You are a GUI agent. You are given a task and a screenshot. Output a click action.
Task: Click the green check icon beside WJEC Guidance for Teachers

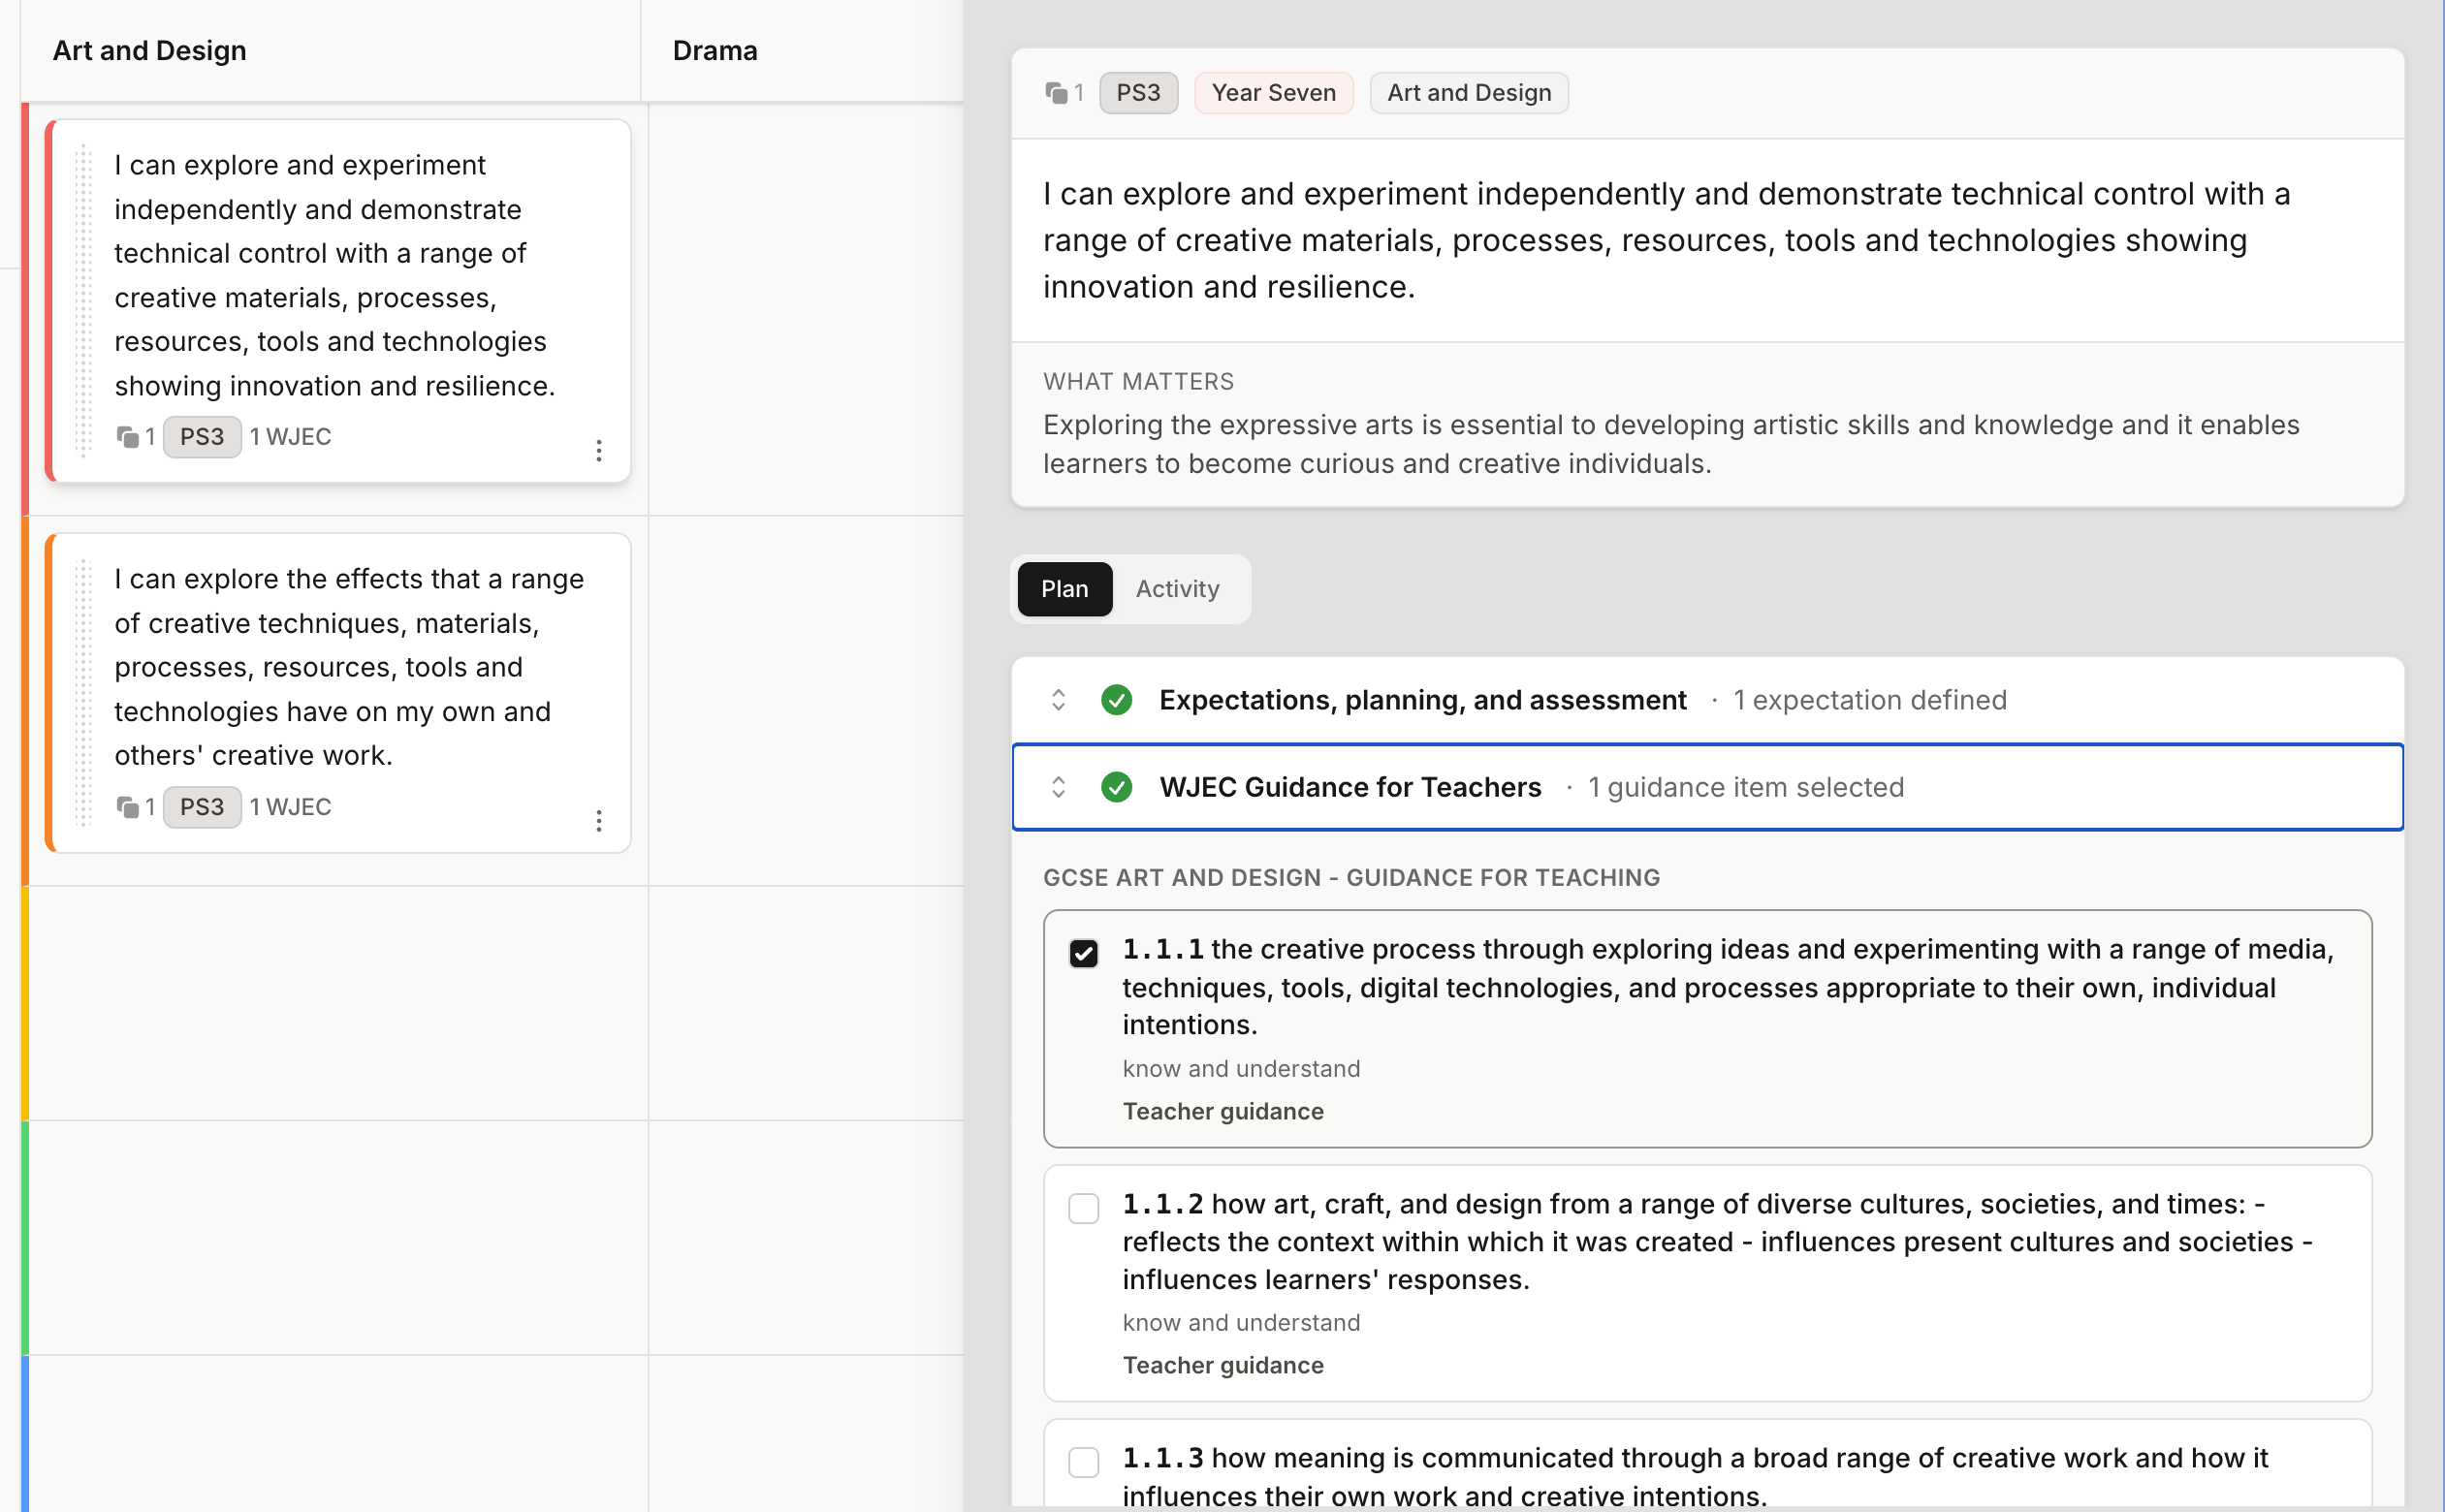[x=1116, y=787]
